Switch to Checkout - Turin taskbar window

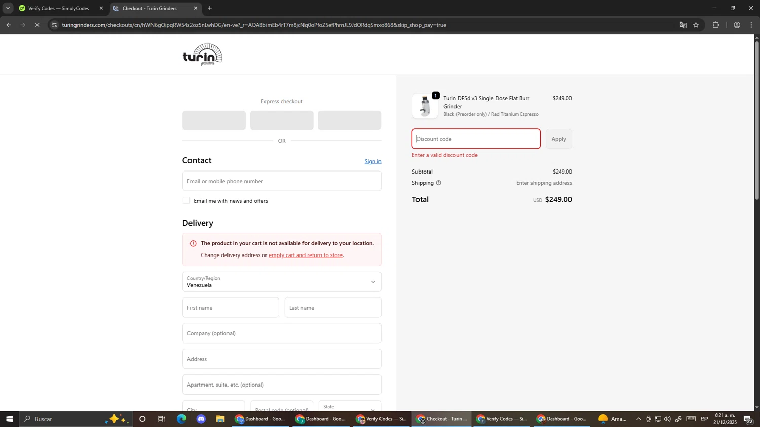coord(441,419)
